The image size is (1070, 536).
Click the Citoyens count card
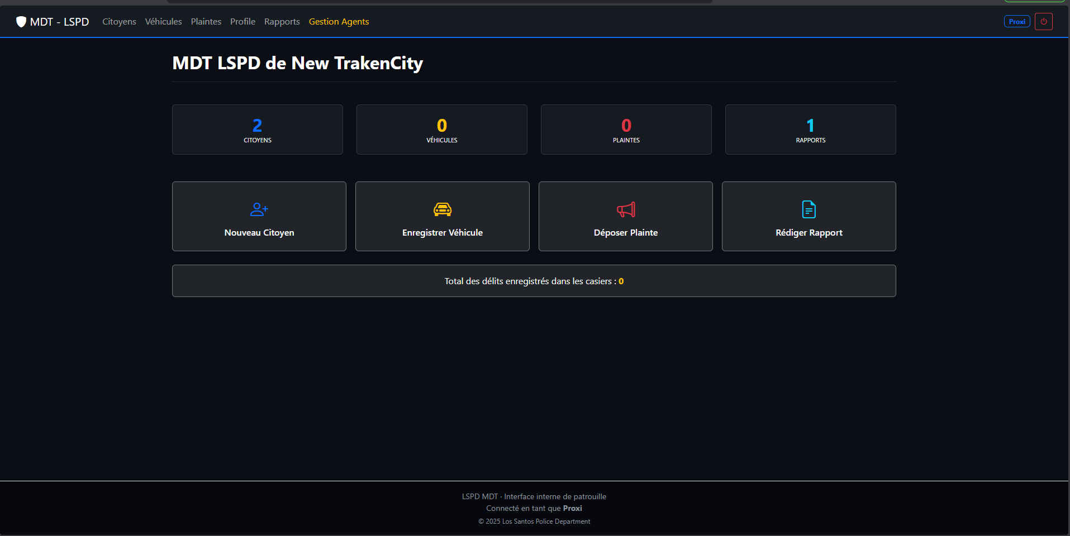(257, 130)
